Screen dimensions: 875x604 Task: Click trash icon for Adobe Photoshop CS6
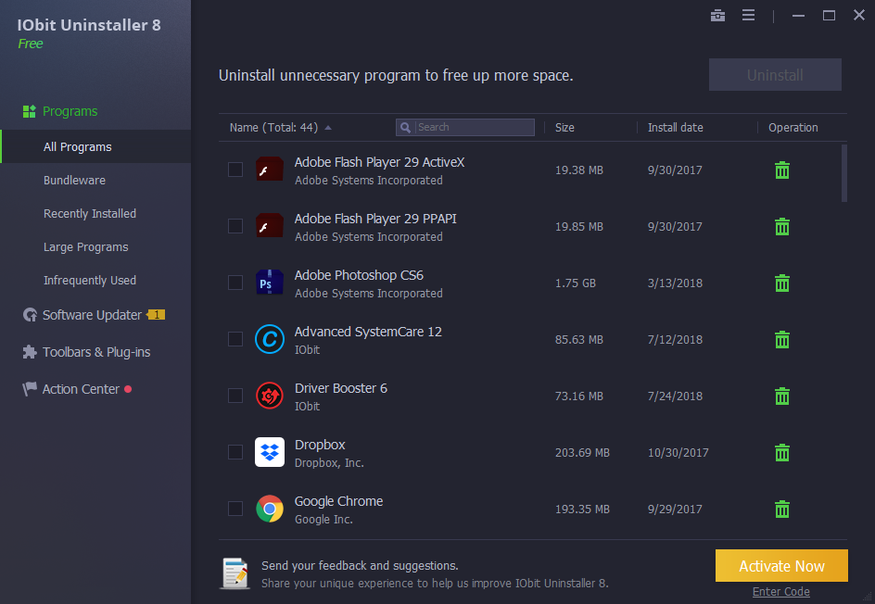[781, 283]
